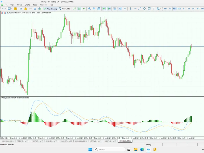This screenshot has height=153, width=204.
Task: Toggle Algo Trading on or off
Action: 50,9
